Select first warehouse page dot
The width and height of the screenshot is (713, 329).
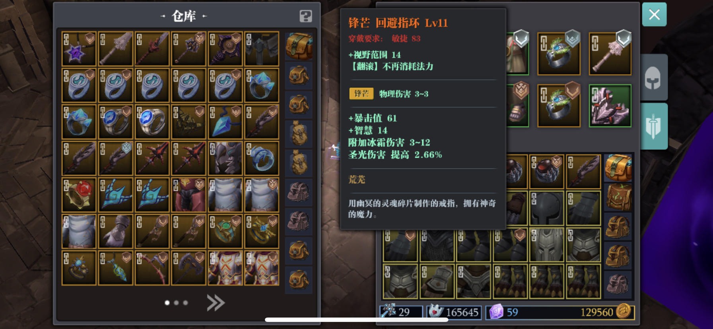point(167,303)
